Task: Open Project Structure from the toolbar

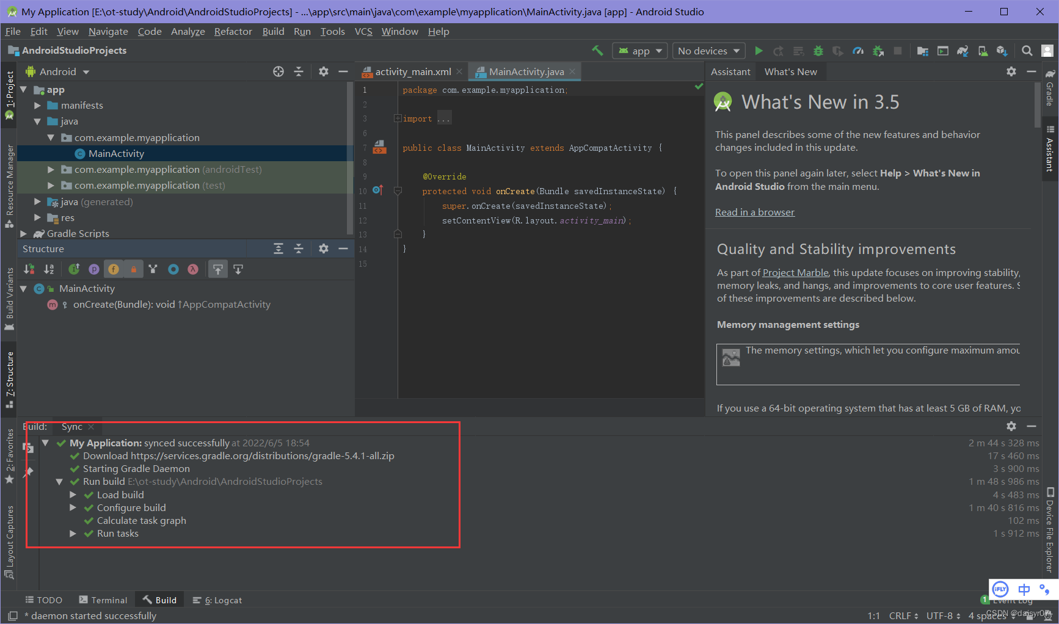Action: tap(923, 51)
